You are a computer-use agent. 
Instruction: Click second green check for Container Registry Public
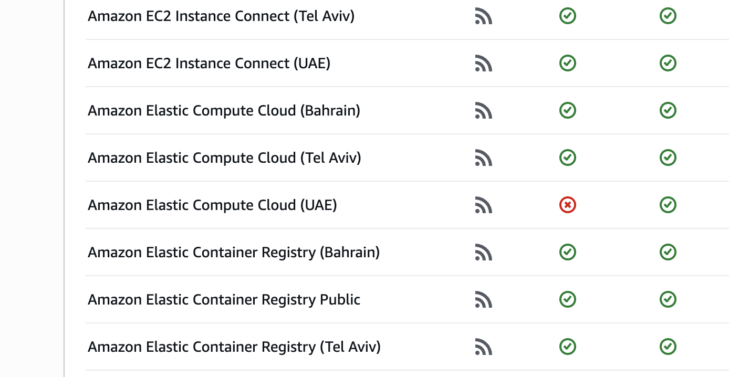(x=668, y=299)
